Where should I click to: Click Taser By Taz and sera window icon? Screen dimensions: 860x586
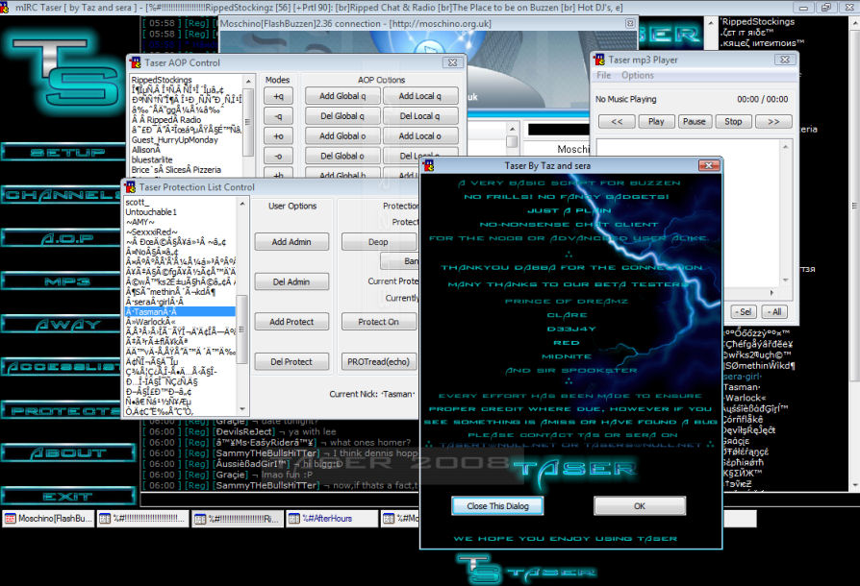[429, 165]
